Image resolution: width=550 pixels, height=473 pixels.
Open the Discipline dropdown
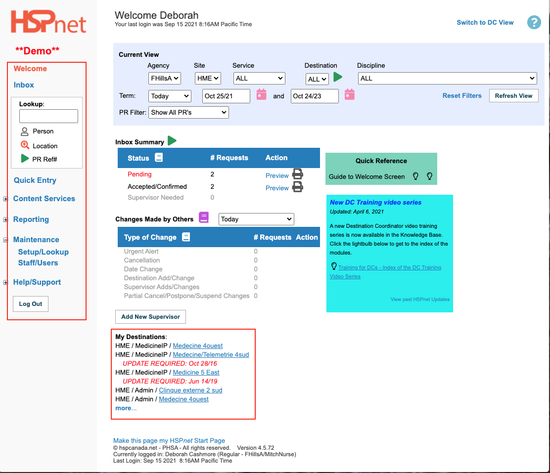pos(448,78)
